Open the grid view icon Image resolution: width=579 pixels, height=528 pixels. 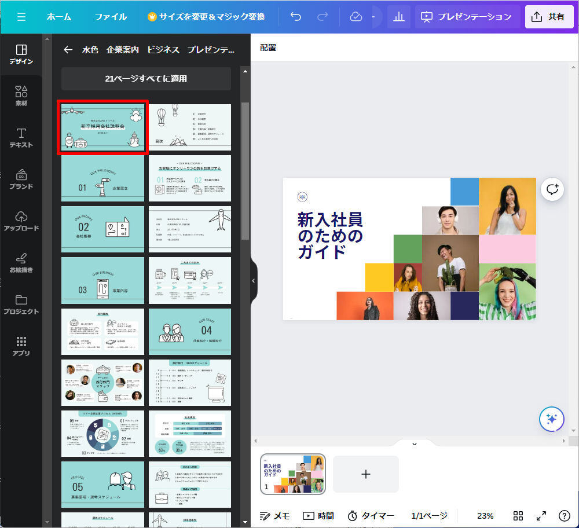(518, 516)
